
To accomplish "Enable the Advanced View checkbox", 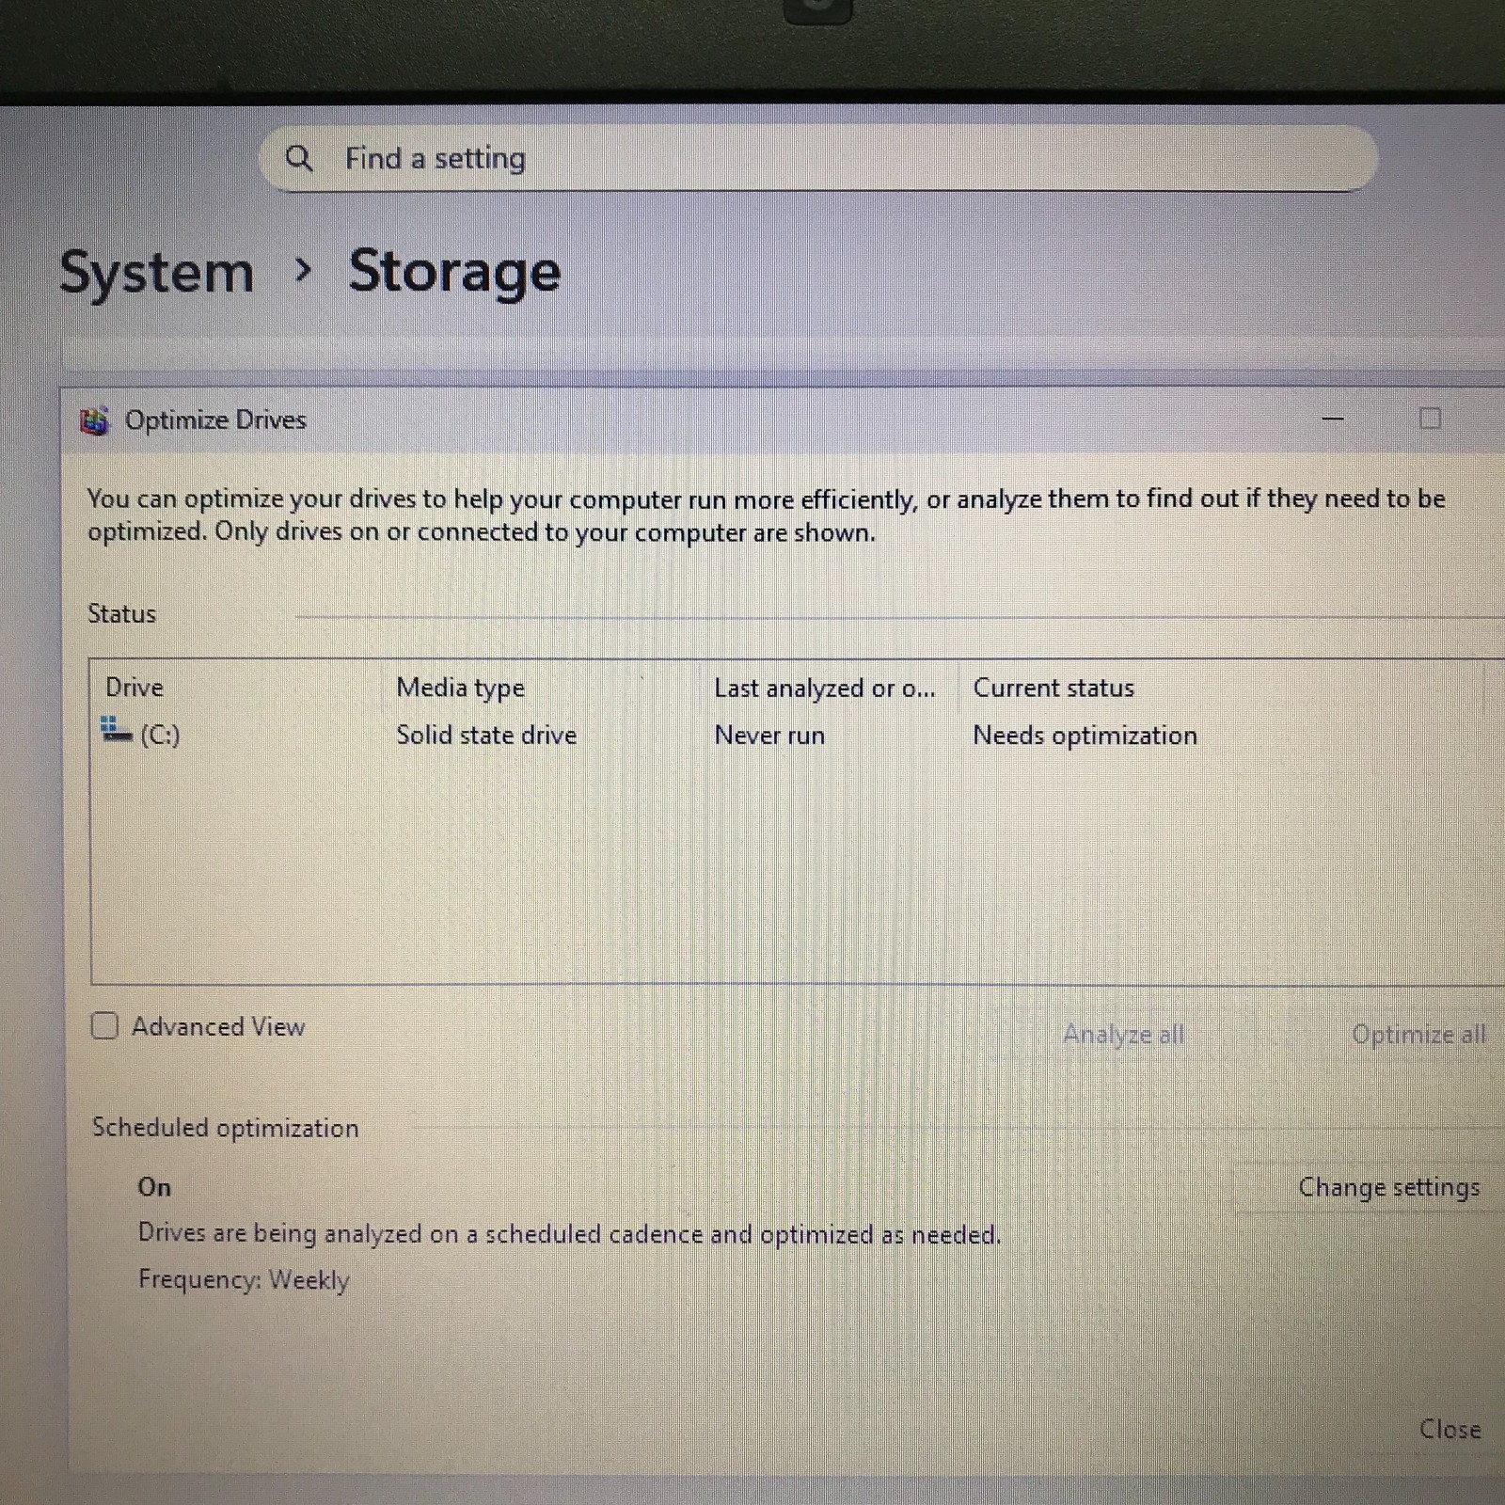I will click(x=104, y=1025).
